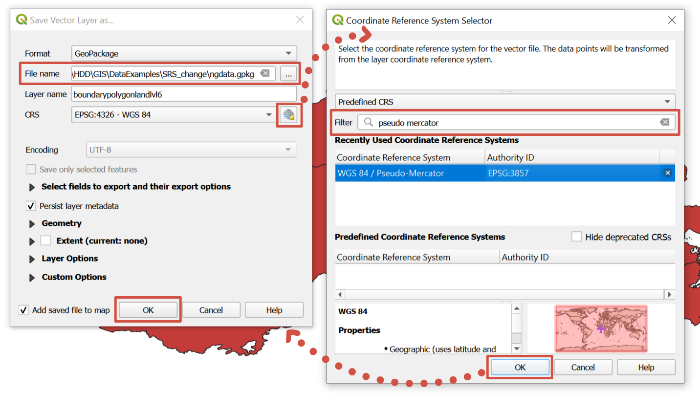Remove Pseudo-Mercator from recently used via X icon
This screenshot has width=700, height=393.
click(x=668, y=173)
